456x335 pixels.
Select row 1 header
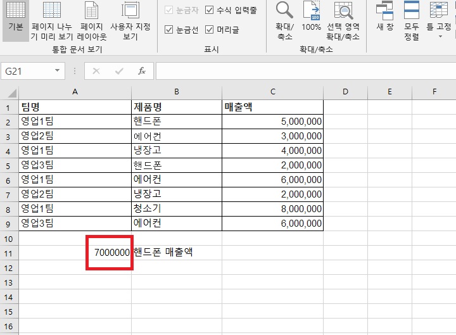pos(8,108)
